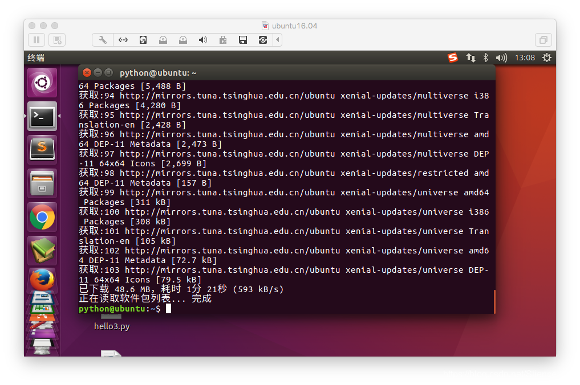Click the sharing sync device icon

pyautogui.click(x=263, y=40)
